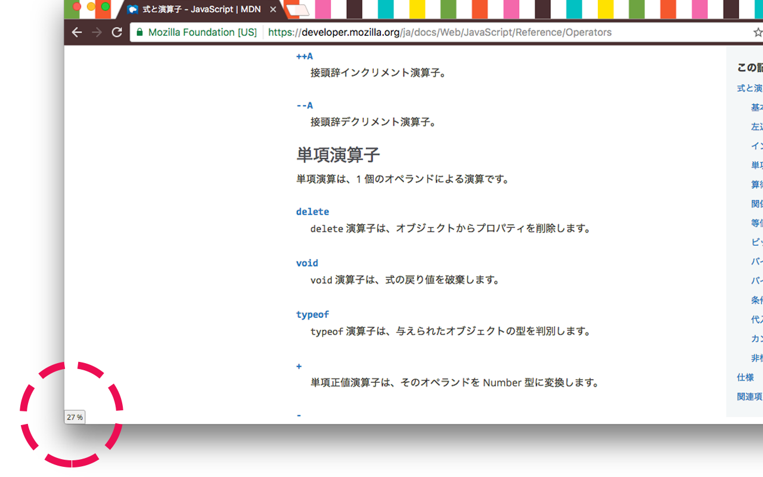Image resolution: width=763 pixels, height=477 pixels.
Task: Open the typeof operator link
Action: 312,314
